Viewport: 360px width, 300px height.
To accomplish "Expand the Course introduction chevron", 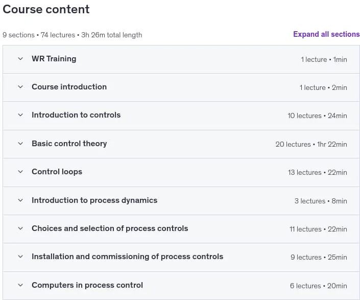I will tap(20, 87).
